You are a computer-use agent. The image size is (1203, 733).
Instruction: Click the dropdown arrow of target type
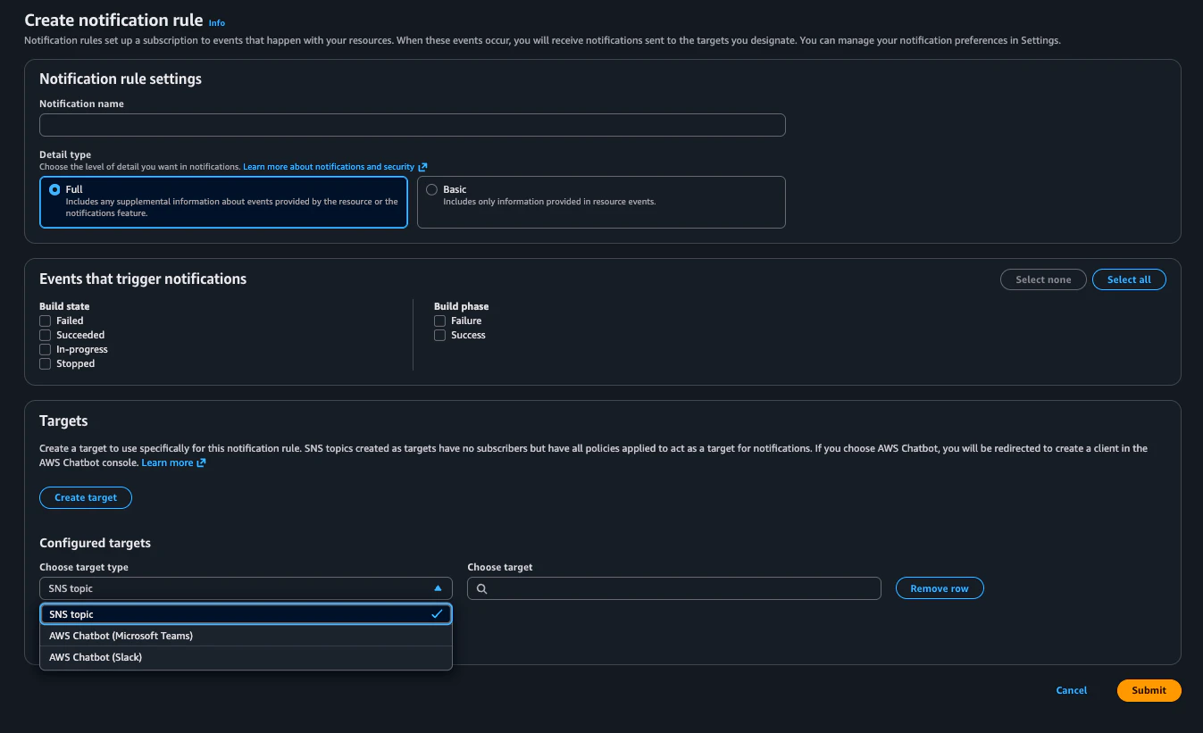(x=438, y=588)
